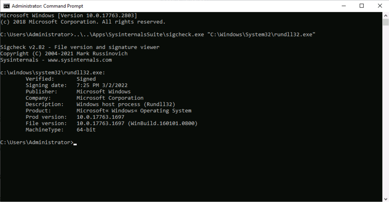This screenshot has height=202, width=389.
Task: Click the maximize window control
Action: coord(362,6)
